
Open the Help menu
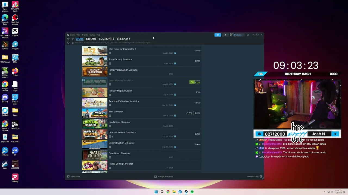click(x=98, y=35)
